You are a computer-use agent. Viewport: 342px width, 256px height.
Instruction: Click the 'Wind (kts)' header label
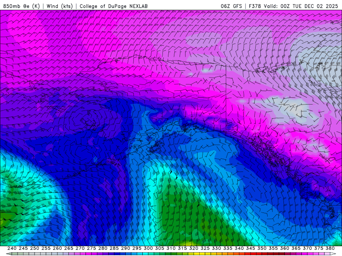coord(59,6)
